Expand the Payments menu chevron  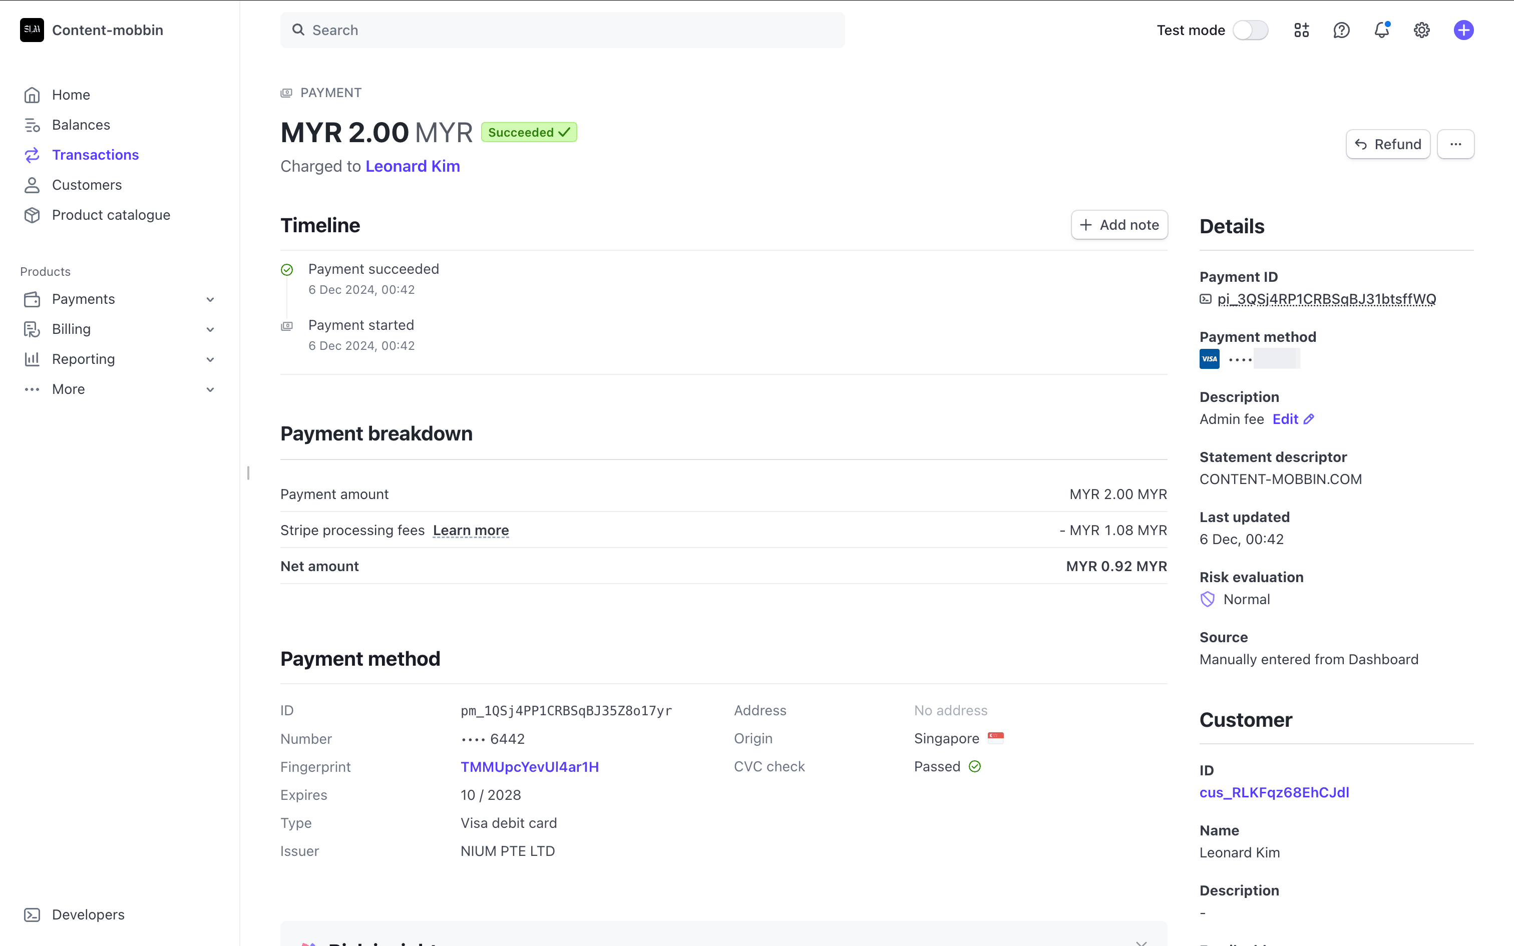[x=210, y=300]
